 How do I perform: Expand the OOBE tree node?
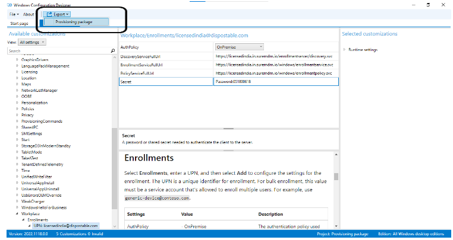[x=17, y=97]
